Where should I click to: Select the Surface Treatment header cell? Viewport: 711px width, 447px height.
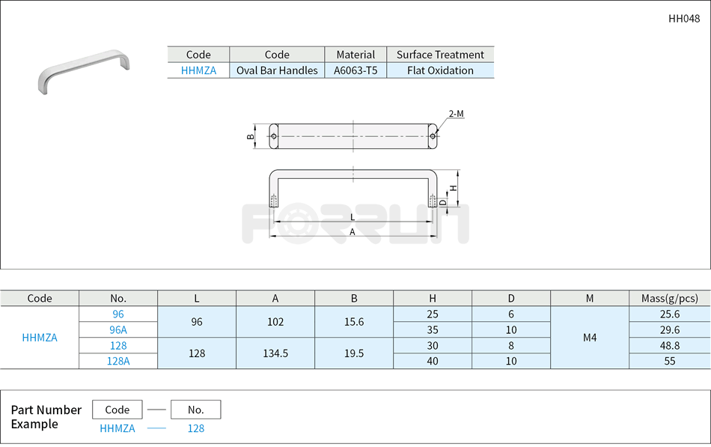[441, 54]
